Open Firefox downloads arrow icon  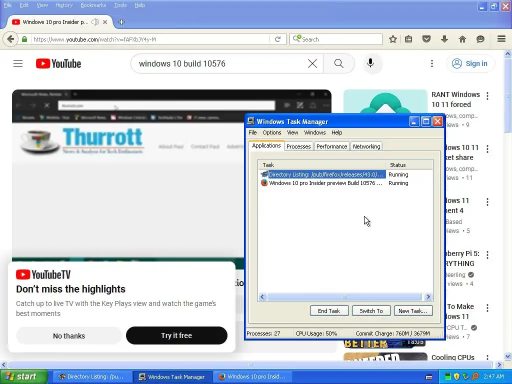click(444, 39)
